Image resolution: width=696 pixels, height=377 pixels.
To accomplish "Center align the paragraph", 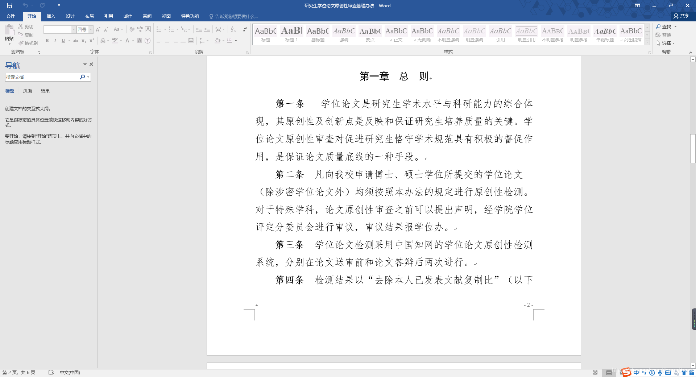I will (x=167, y=41).
